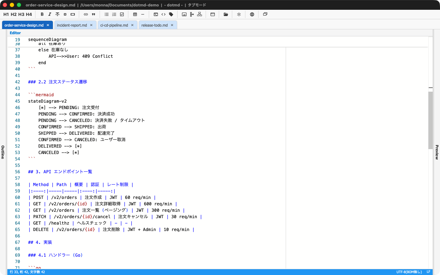Screen dimensions: 440x275
Task: Expand the Preview side panel
Action: click(x=437, y=152)
